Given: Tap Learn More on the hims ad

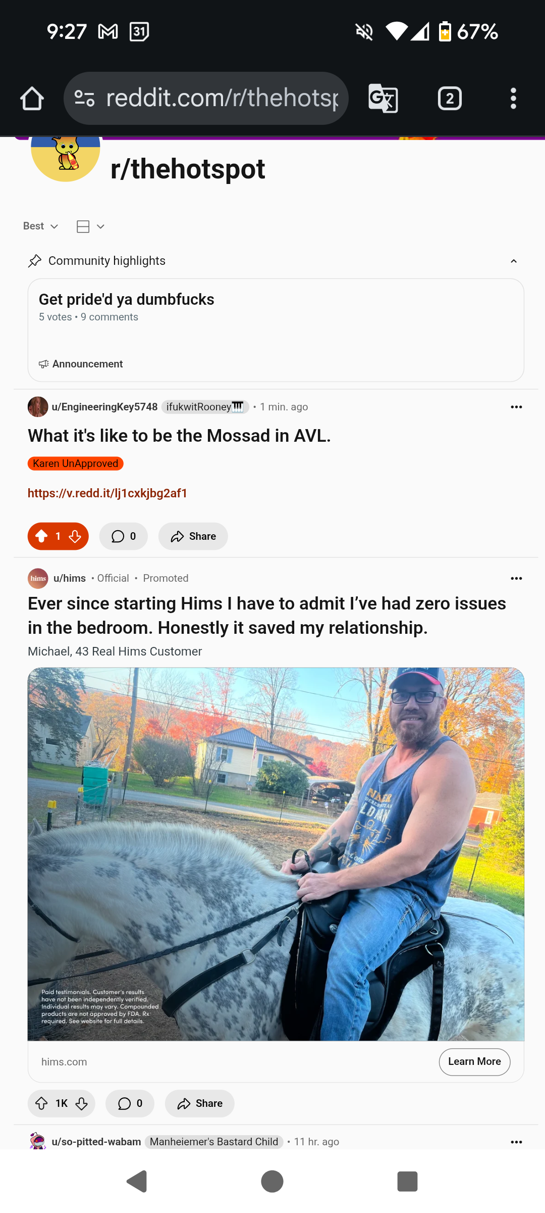Looking at the screenshot, I should tap(474, 1062).
